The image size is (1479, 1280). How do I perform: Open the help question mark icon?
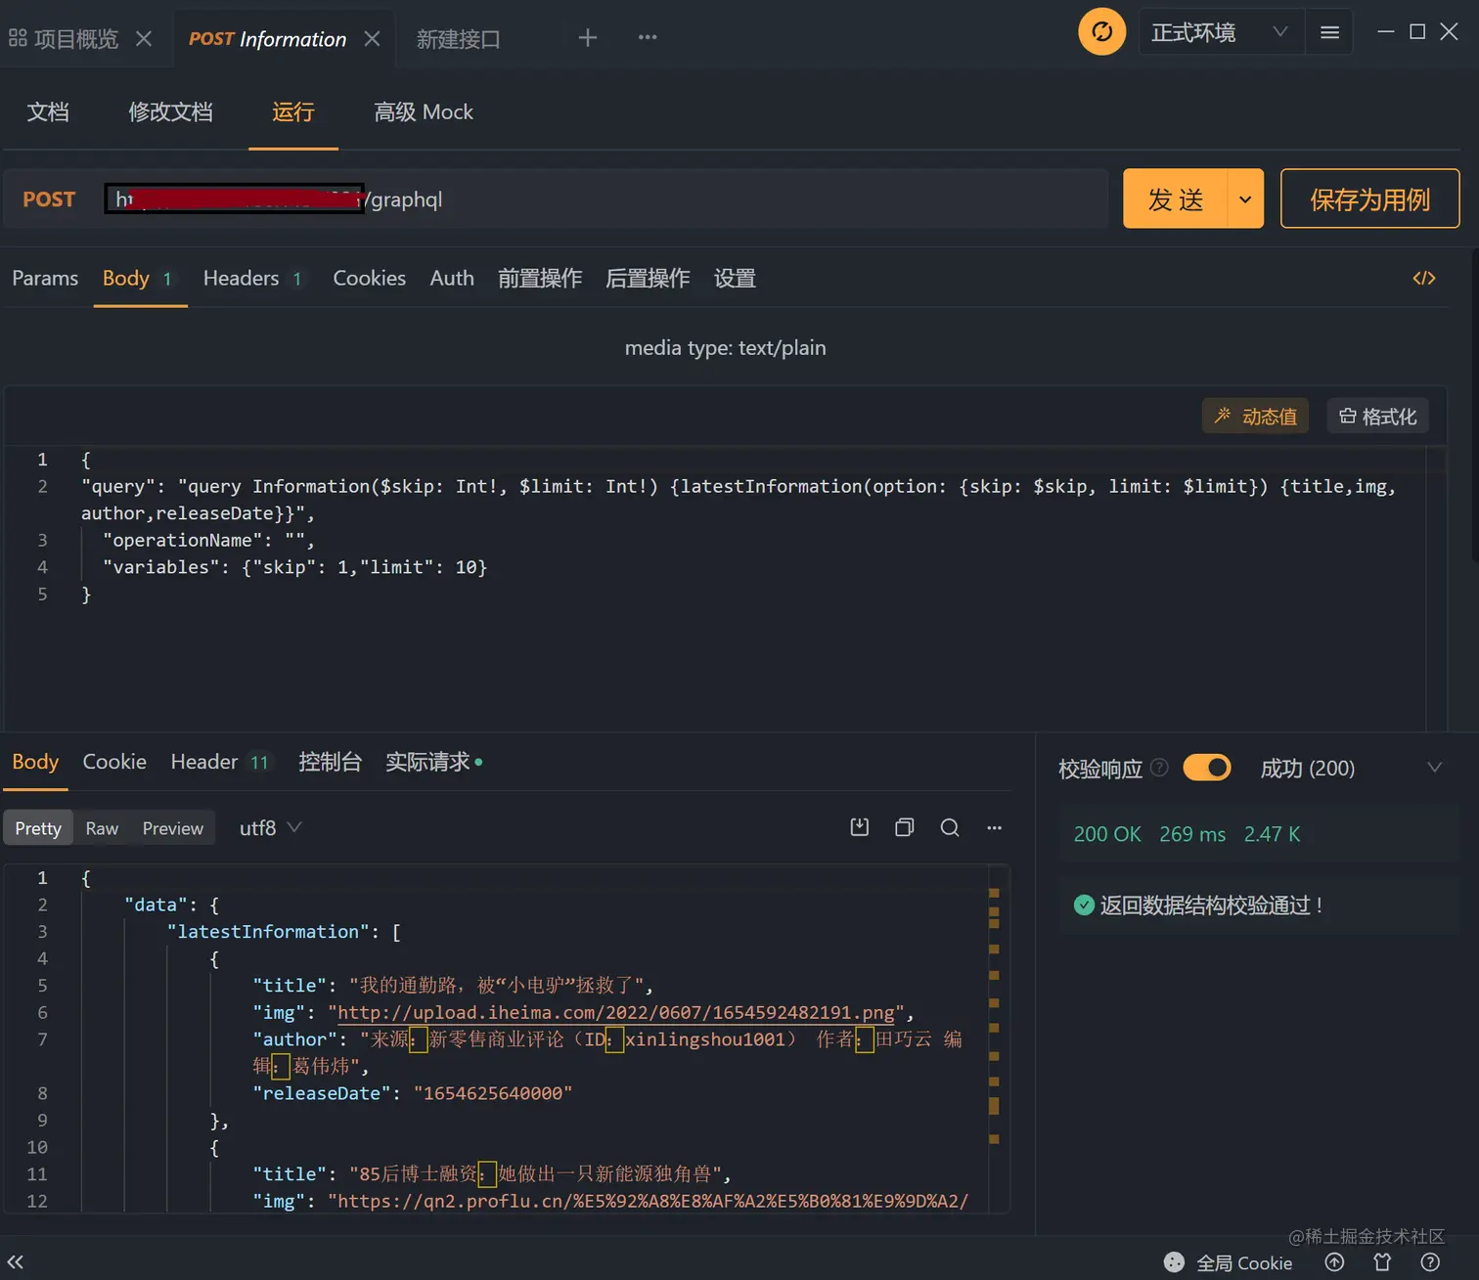tap(1430, 1261)
